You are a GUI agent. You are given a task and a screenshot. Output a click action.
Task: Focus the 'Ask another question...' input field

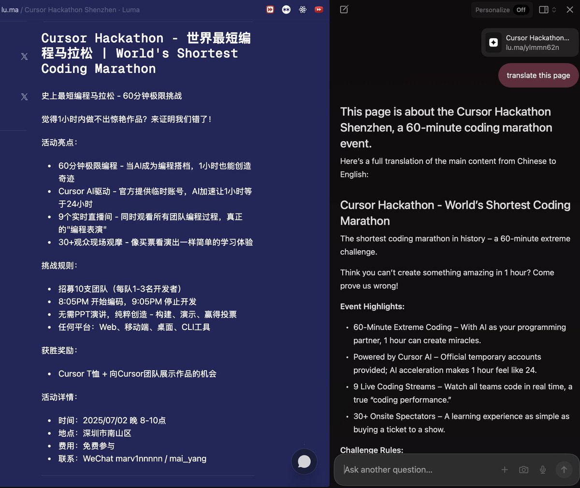[418, 470]
